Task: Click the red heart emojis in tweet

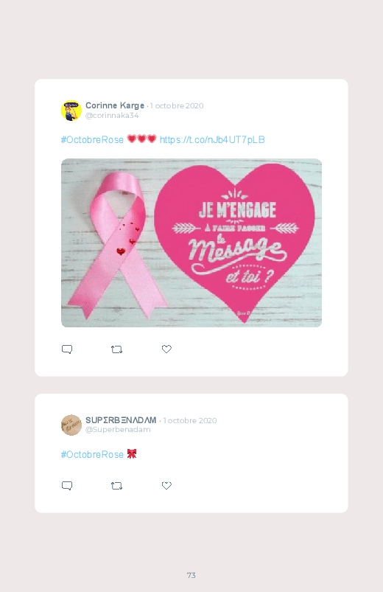Action: tap(141, 139)
